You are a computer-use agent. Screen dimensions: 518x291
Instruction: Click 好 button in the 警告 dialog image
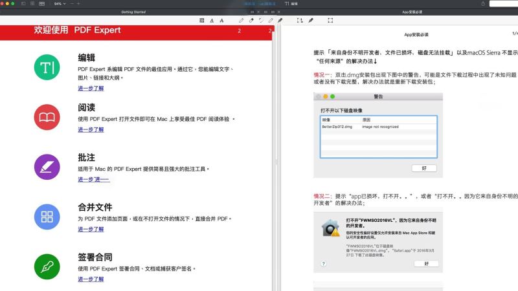(424, 168)
